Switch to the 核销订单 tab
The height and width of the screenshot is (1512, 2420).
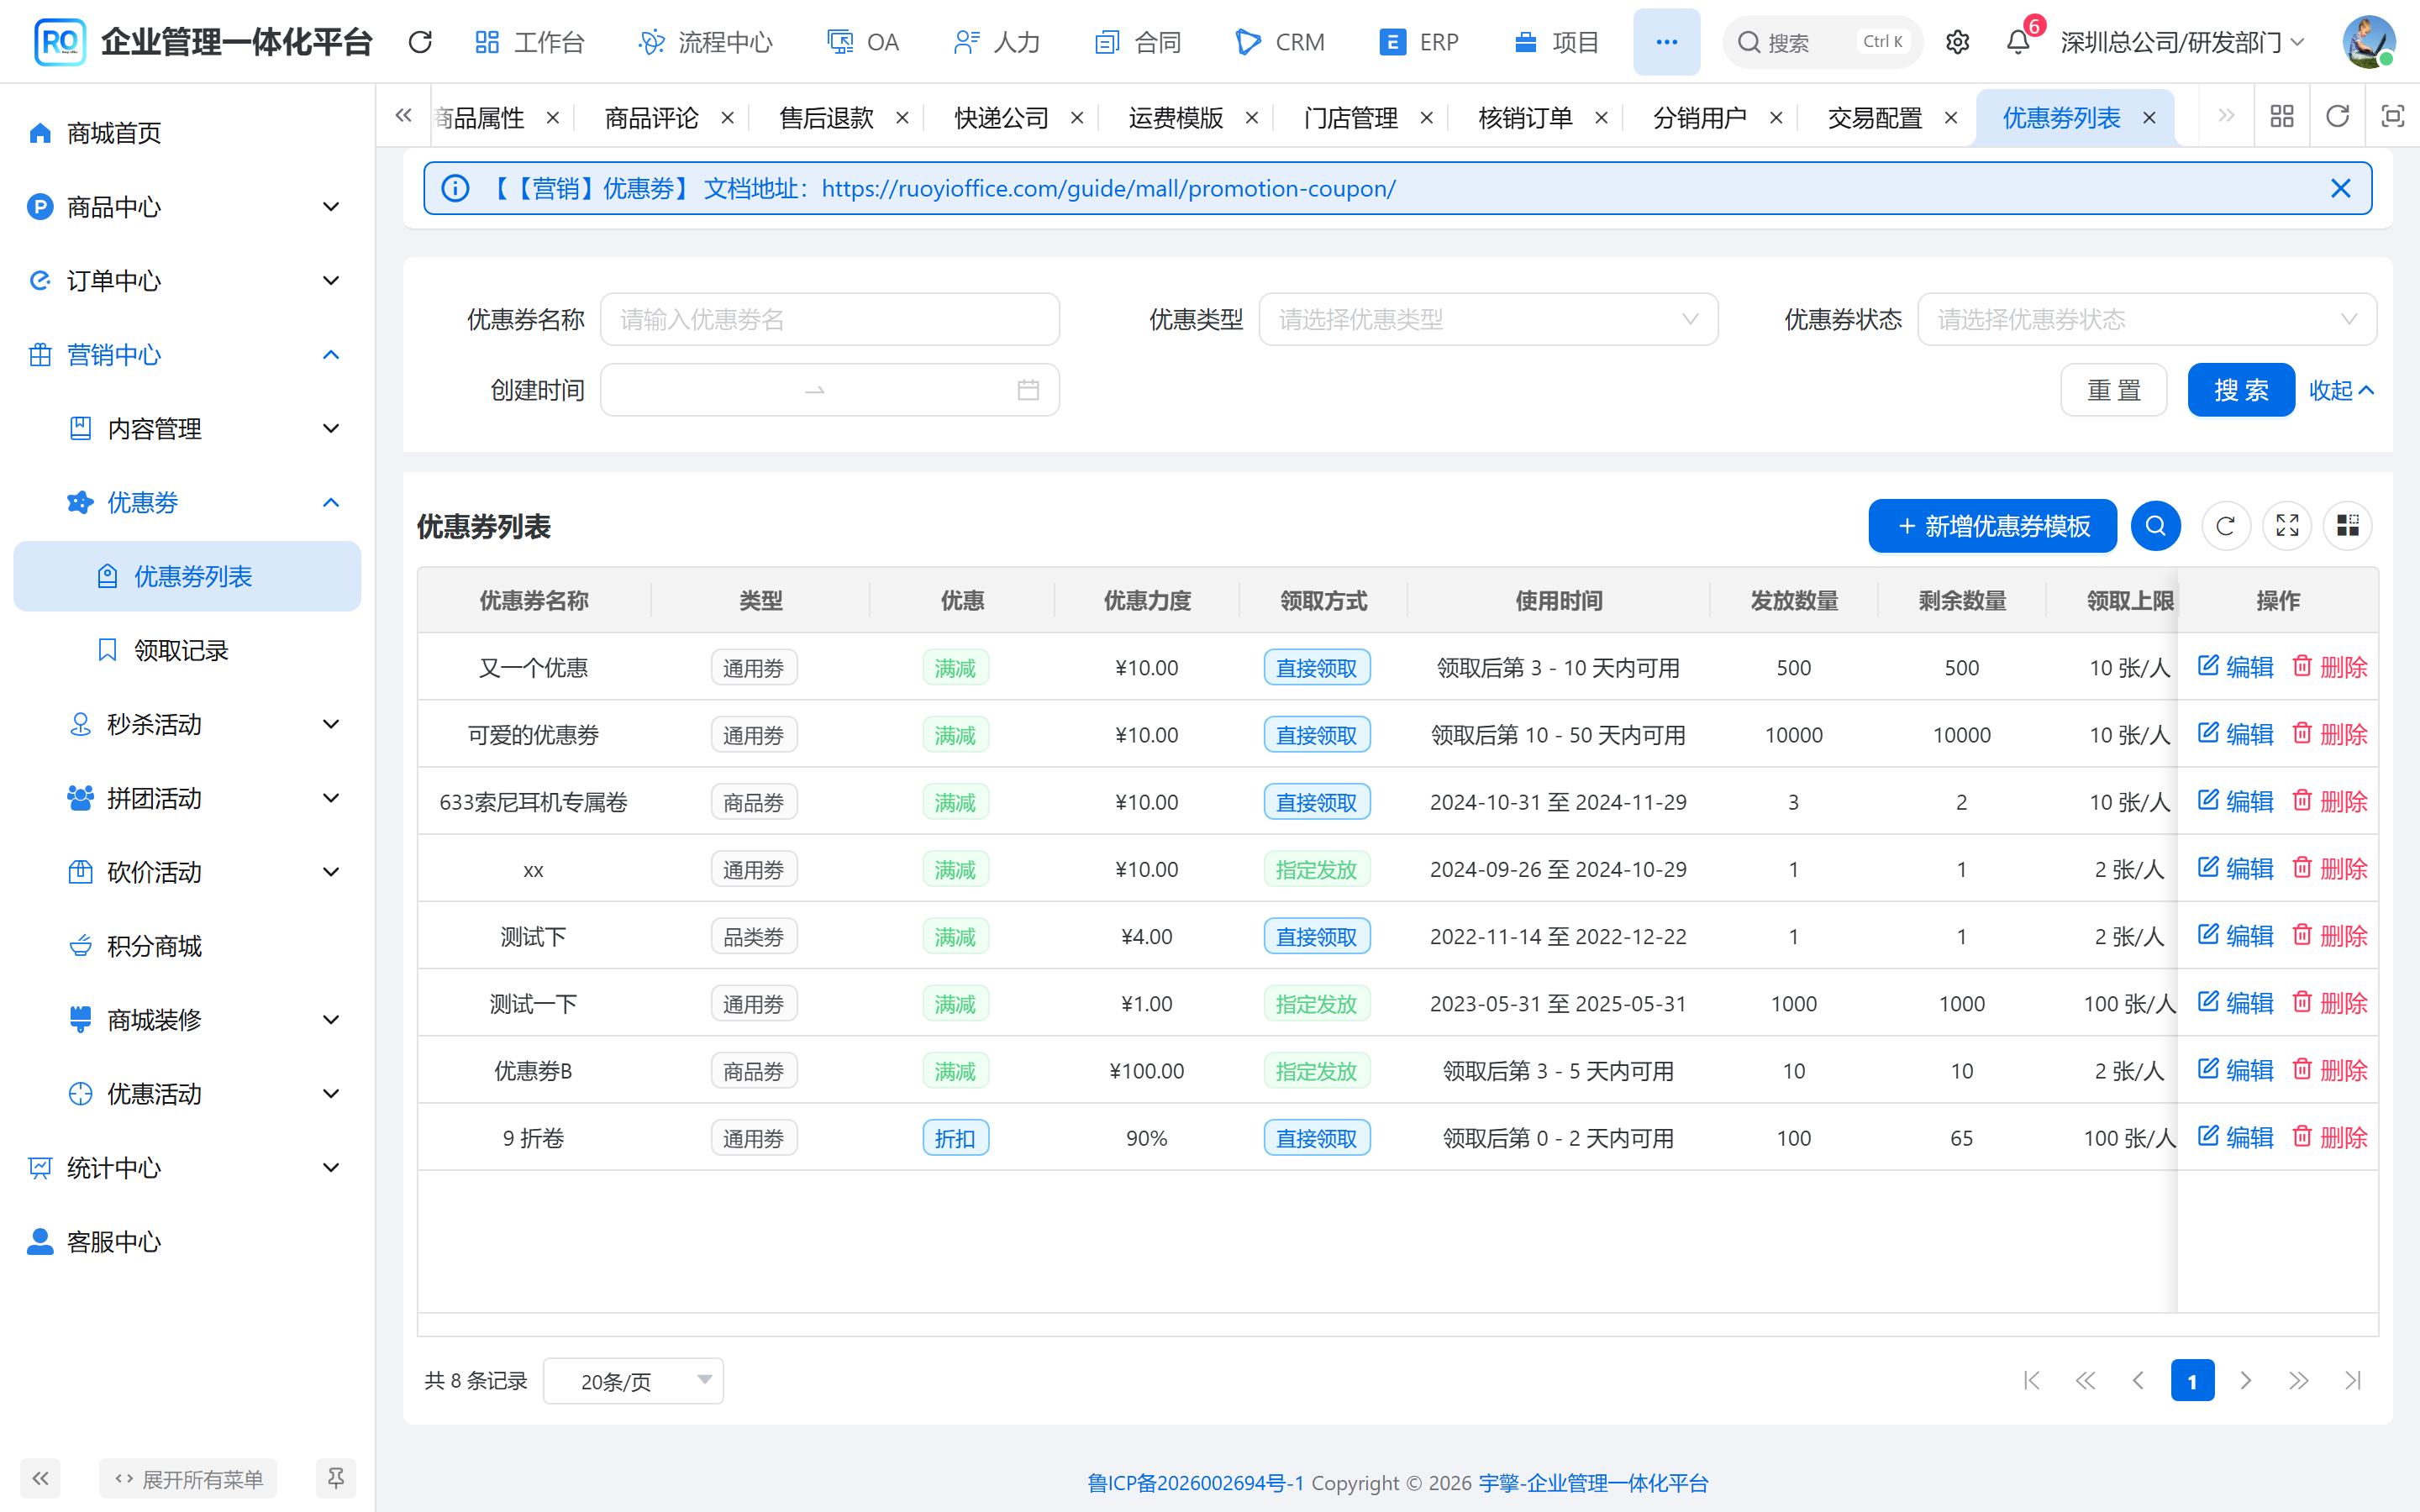coord(1525,118)
